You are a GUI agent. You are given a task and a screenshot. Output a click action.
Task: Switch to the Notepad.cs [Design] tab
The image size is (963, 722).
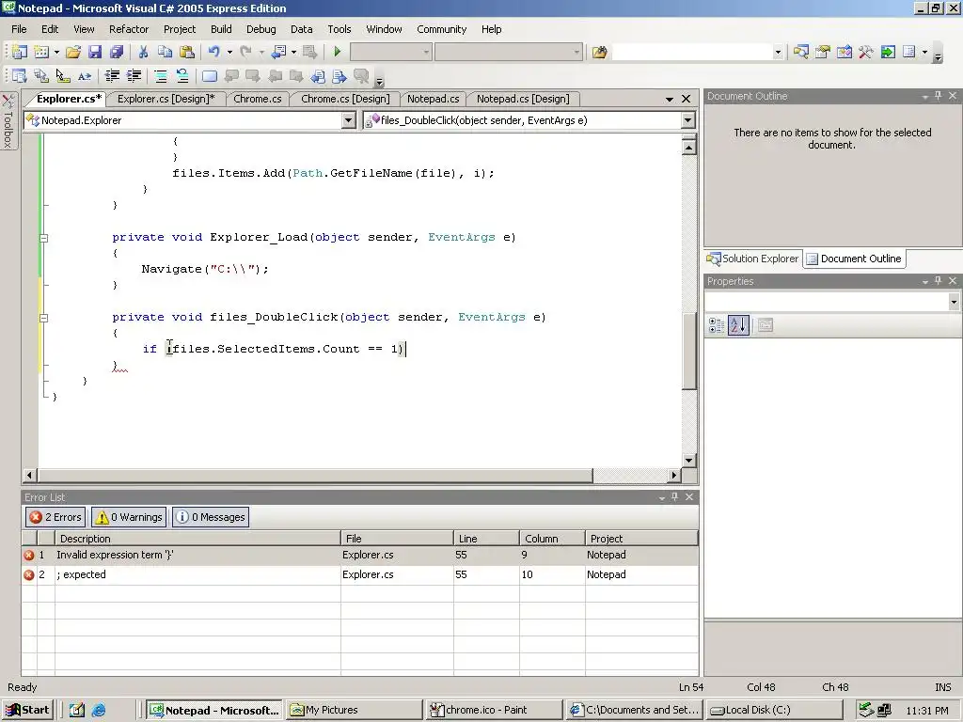point(523,99)
